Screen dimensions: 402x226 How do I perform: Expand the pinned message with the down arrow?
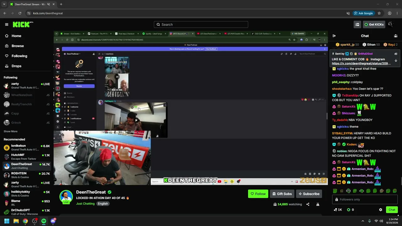(396, 60)
